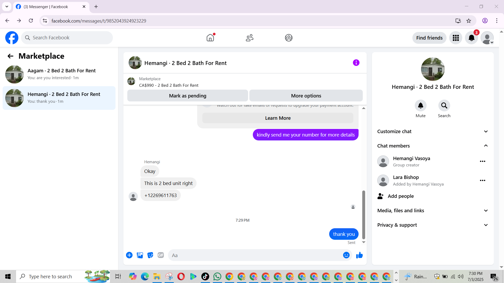Open the sticker picker icon
Screen dimensions: 504x283
point(150,255)
